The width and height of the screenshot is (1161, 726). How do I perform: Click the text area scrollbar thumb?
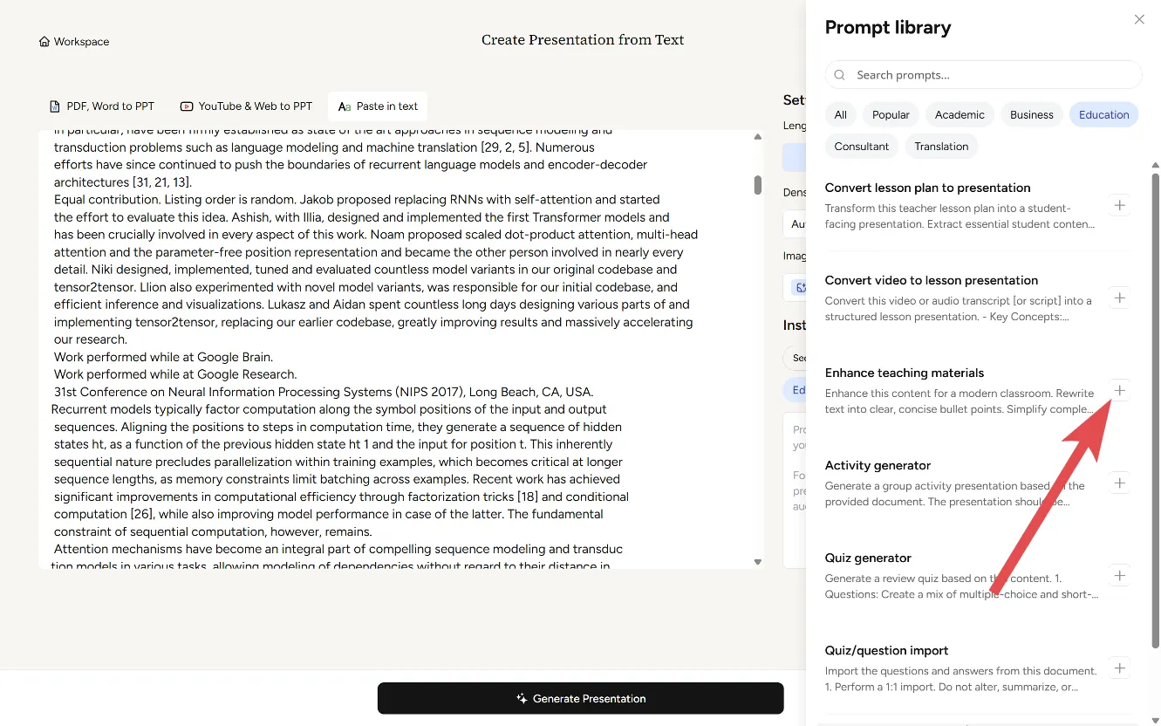click(757, 185)
